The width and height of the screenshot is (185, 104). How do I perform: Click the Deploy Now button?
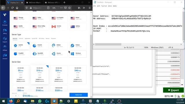[79, 95]
